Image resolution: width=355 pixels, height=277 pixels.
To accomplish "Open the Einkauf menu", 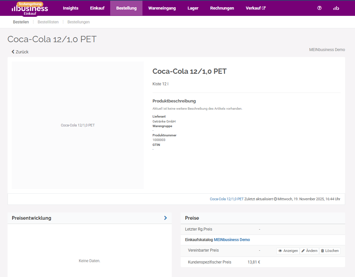I will click(97, 8).
